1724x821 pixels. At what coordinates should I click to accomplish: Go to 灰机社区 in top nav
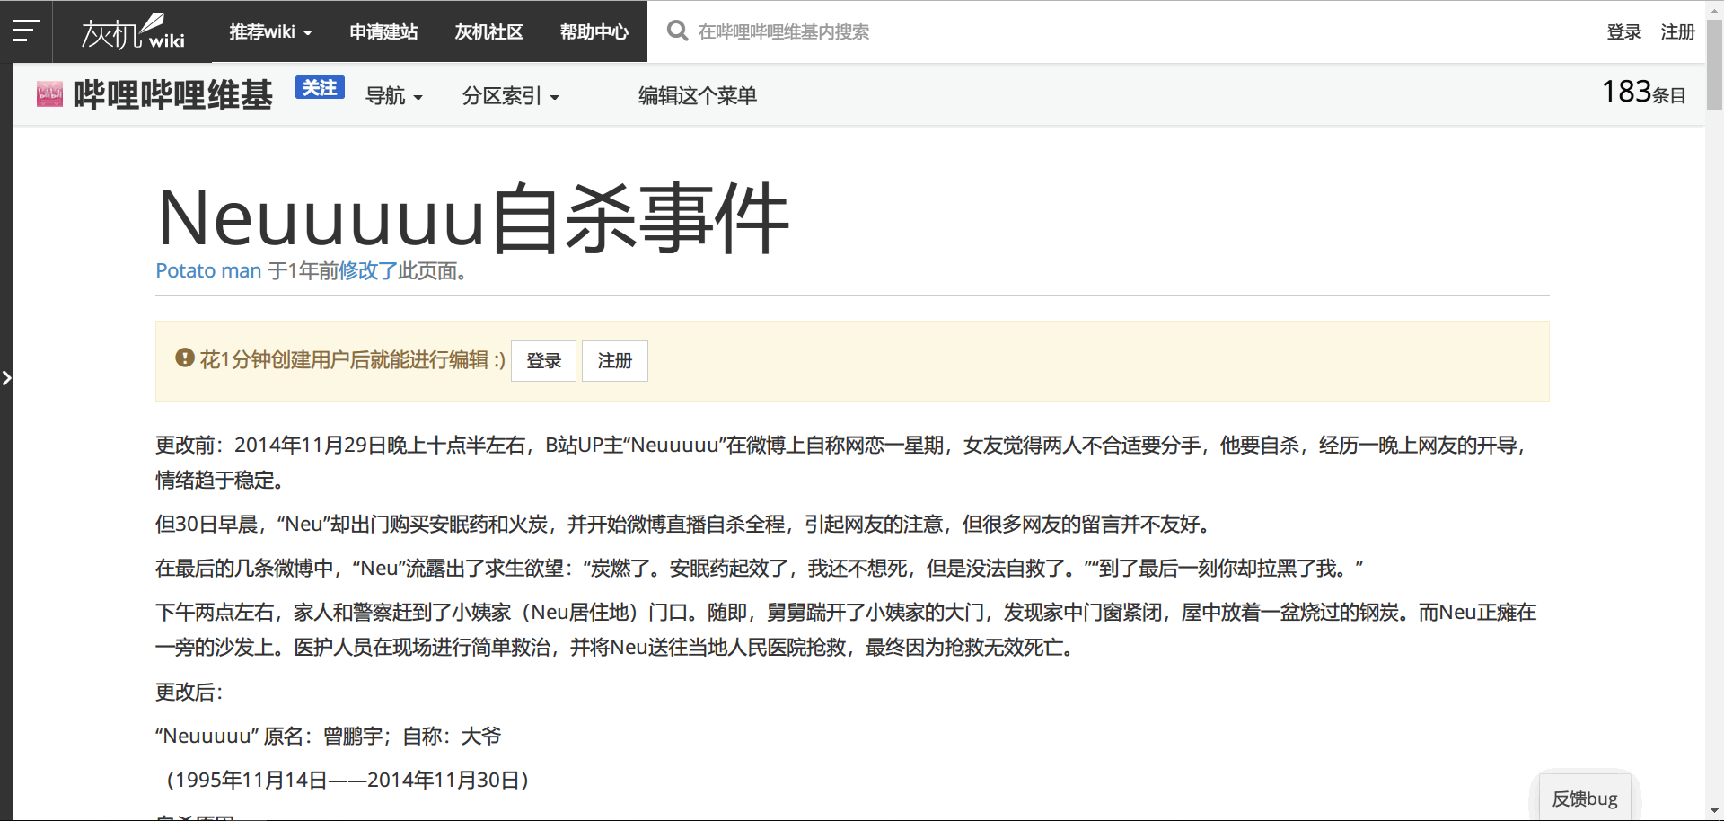[x=488, y=32]
